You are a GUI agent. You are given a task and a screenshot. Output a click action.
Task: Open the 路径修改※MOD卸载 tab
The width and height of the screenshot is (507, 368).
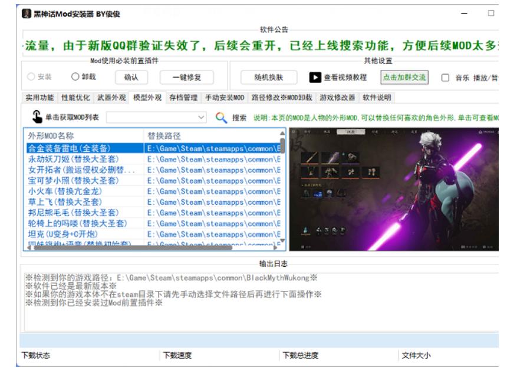pyautogui.click(x=282, y=98)
